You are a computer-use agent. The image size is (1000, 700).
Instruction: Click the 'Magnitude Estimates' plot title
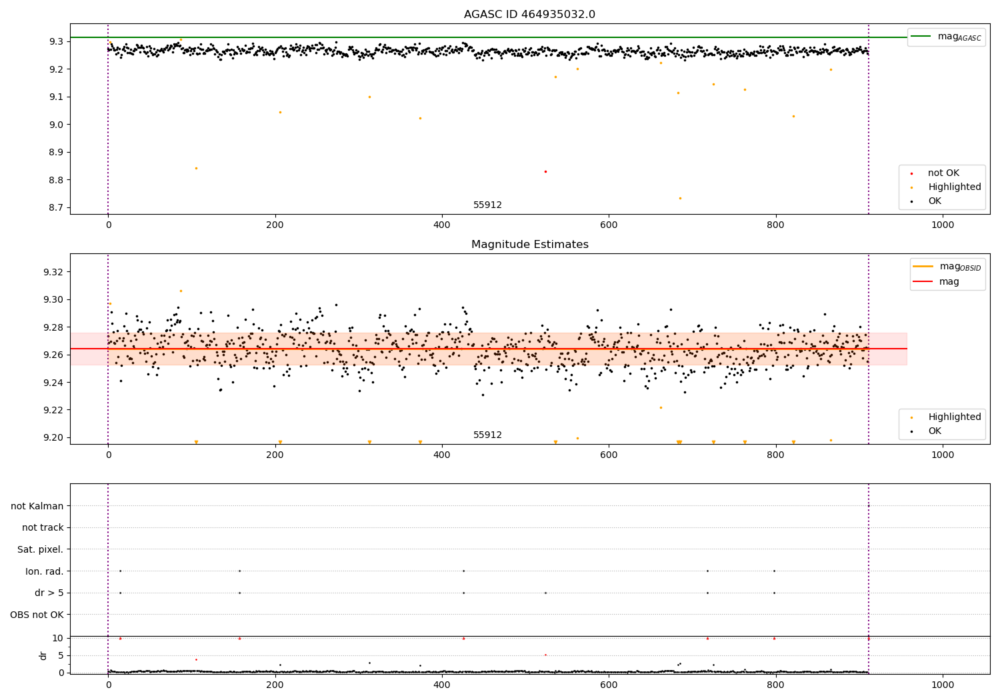pyautogui.click(x=529, y=245)
